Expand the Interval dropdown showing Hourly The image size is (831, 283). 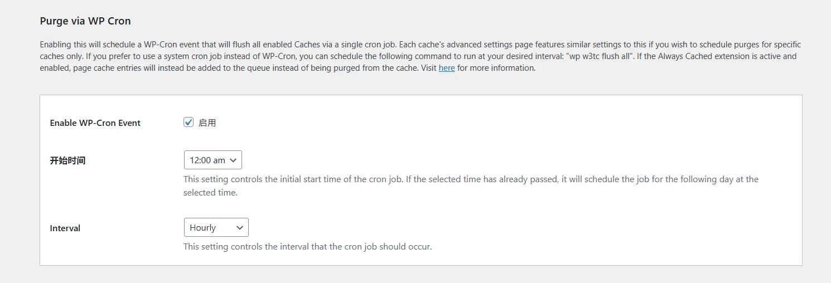pyautogui.click(x=216, y=228)
